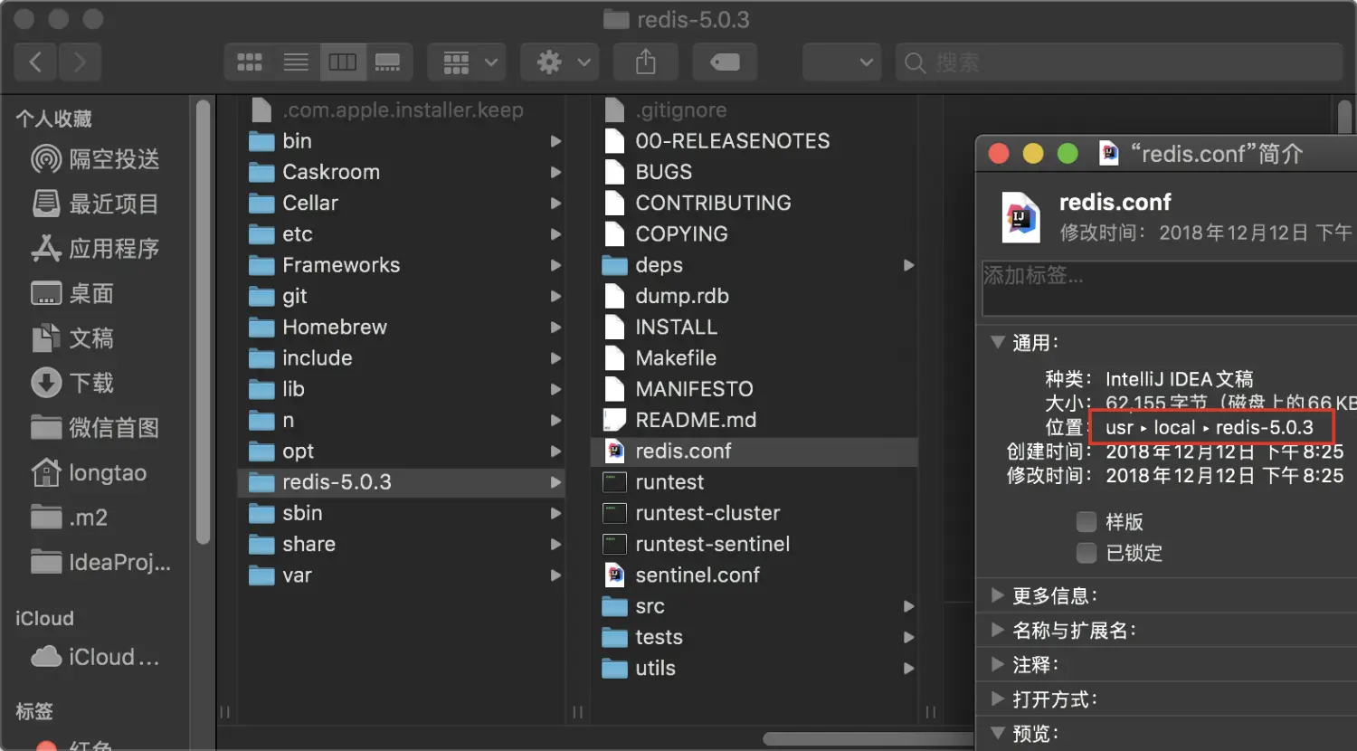
Task: Open the 微信首图 folder in sidebar
Action: [x=95, y=428]
